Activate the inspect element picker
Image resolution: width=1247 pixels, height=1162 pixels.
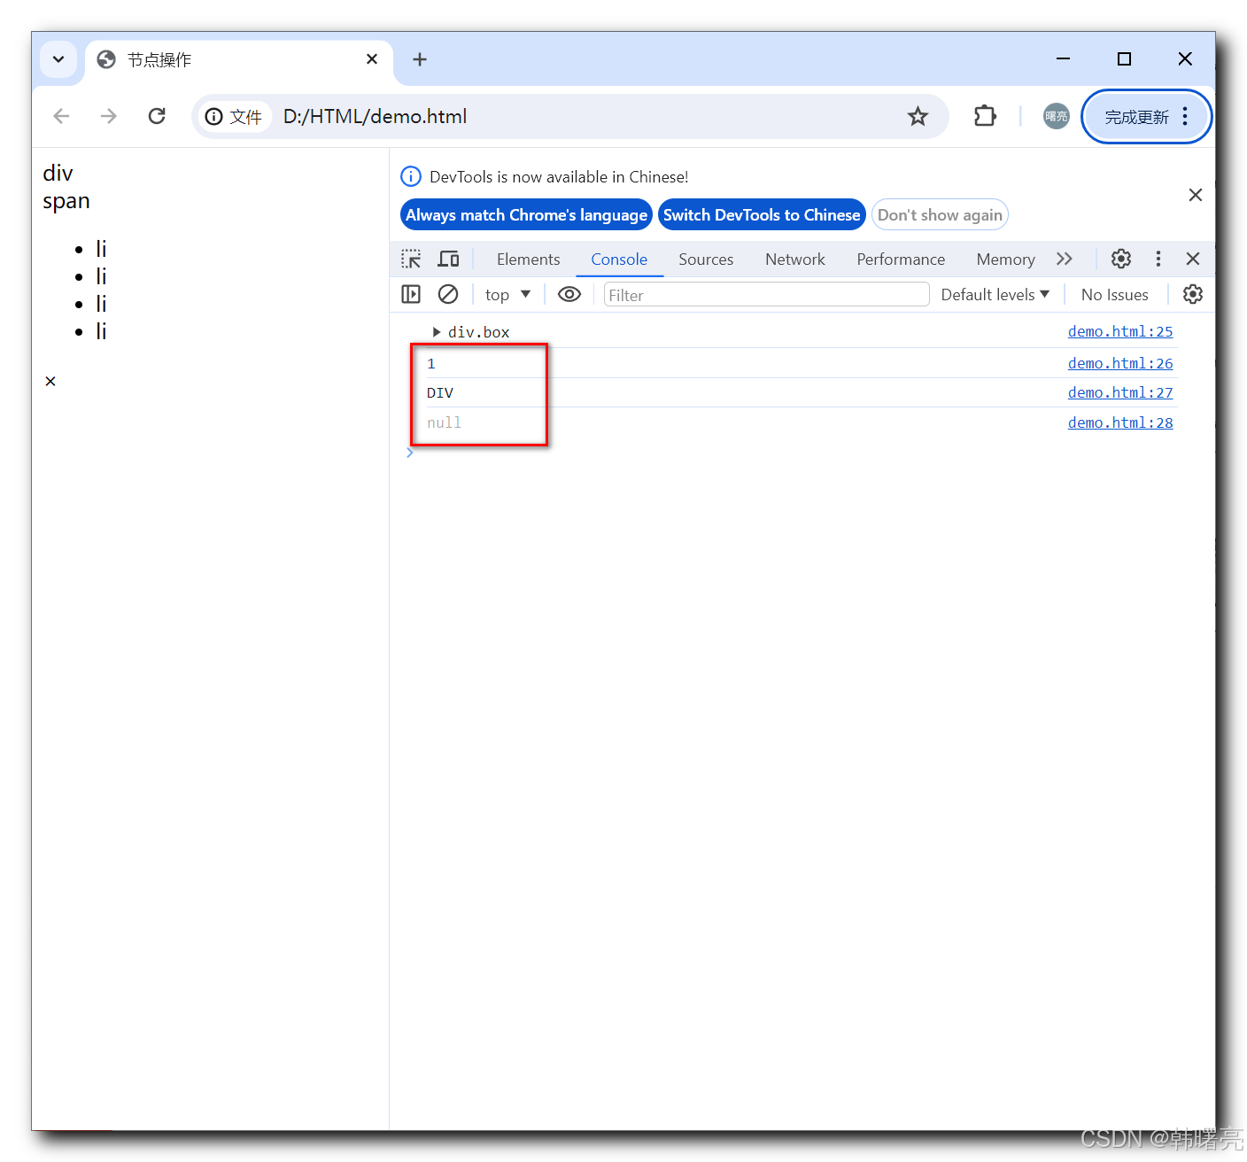tap(411, 259)
